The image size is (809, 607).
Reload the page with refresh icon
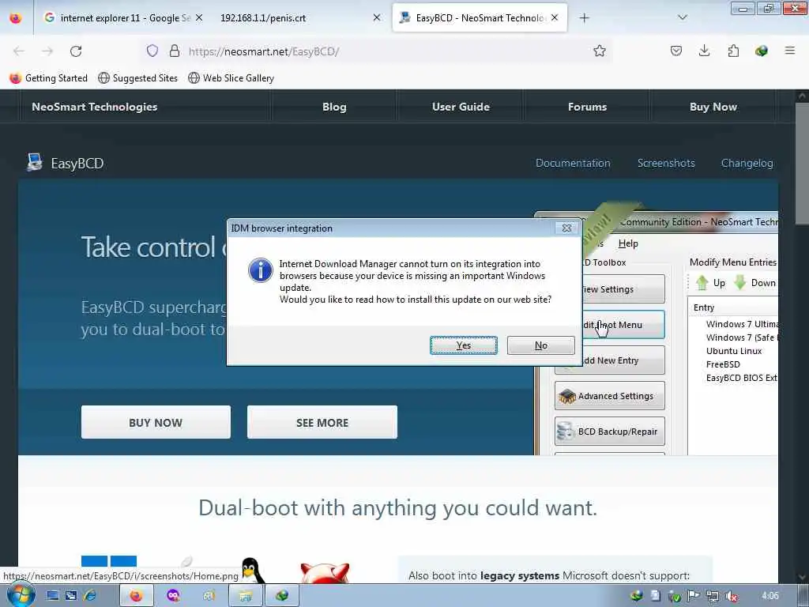(x=76, y=51)
